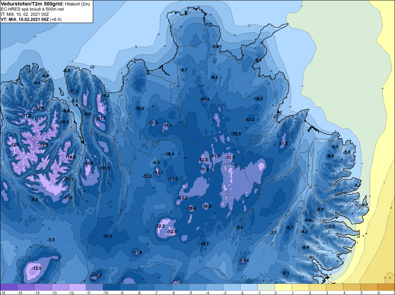Image resolution: width=395 pixels, height=295 pixels.
Task: Click the -8.0 temperature label
Action: (45, 76)
